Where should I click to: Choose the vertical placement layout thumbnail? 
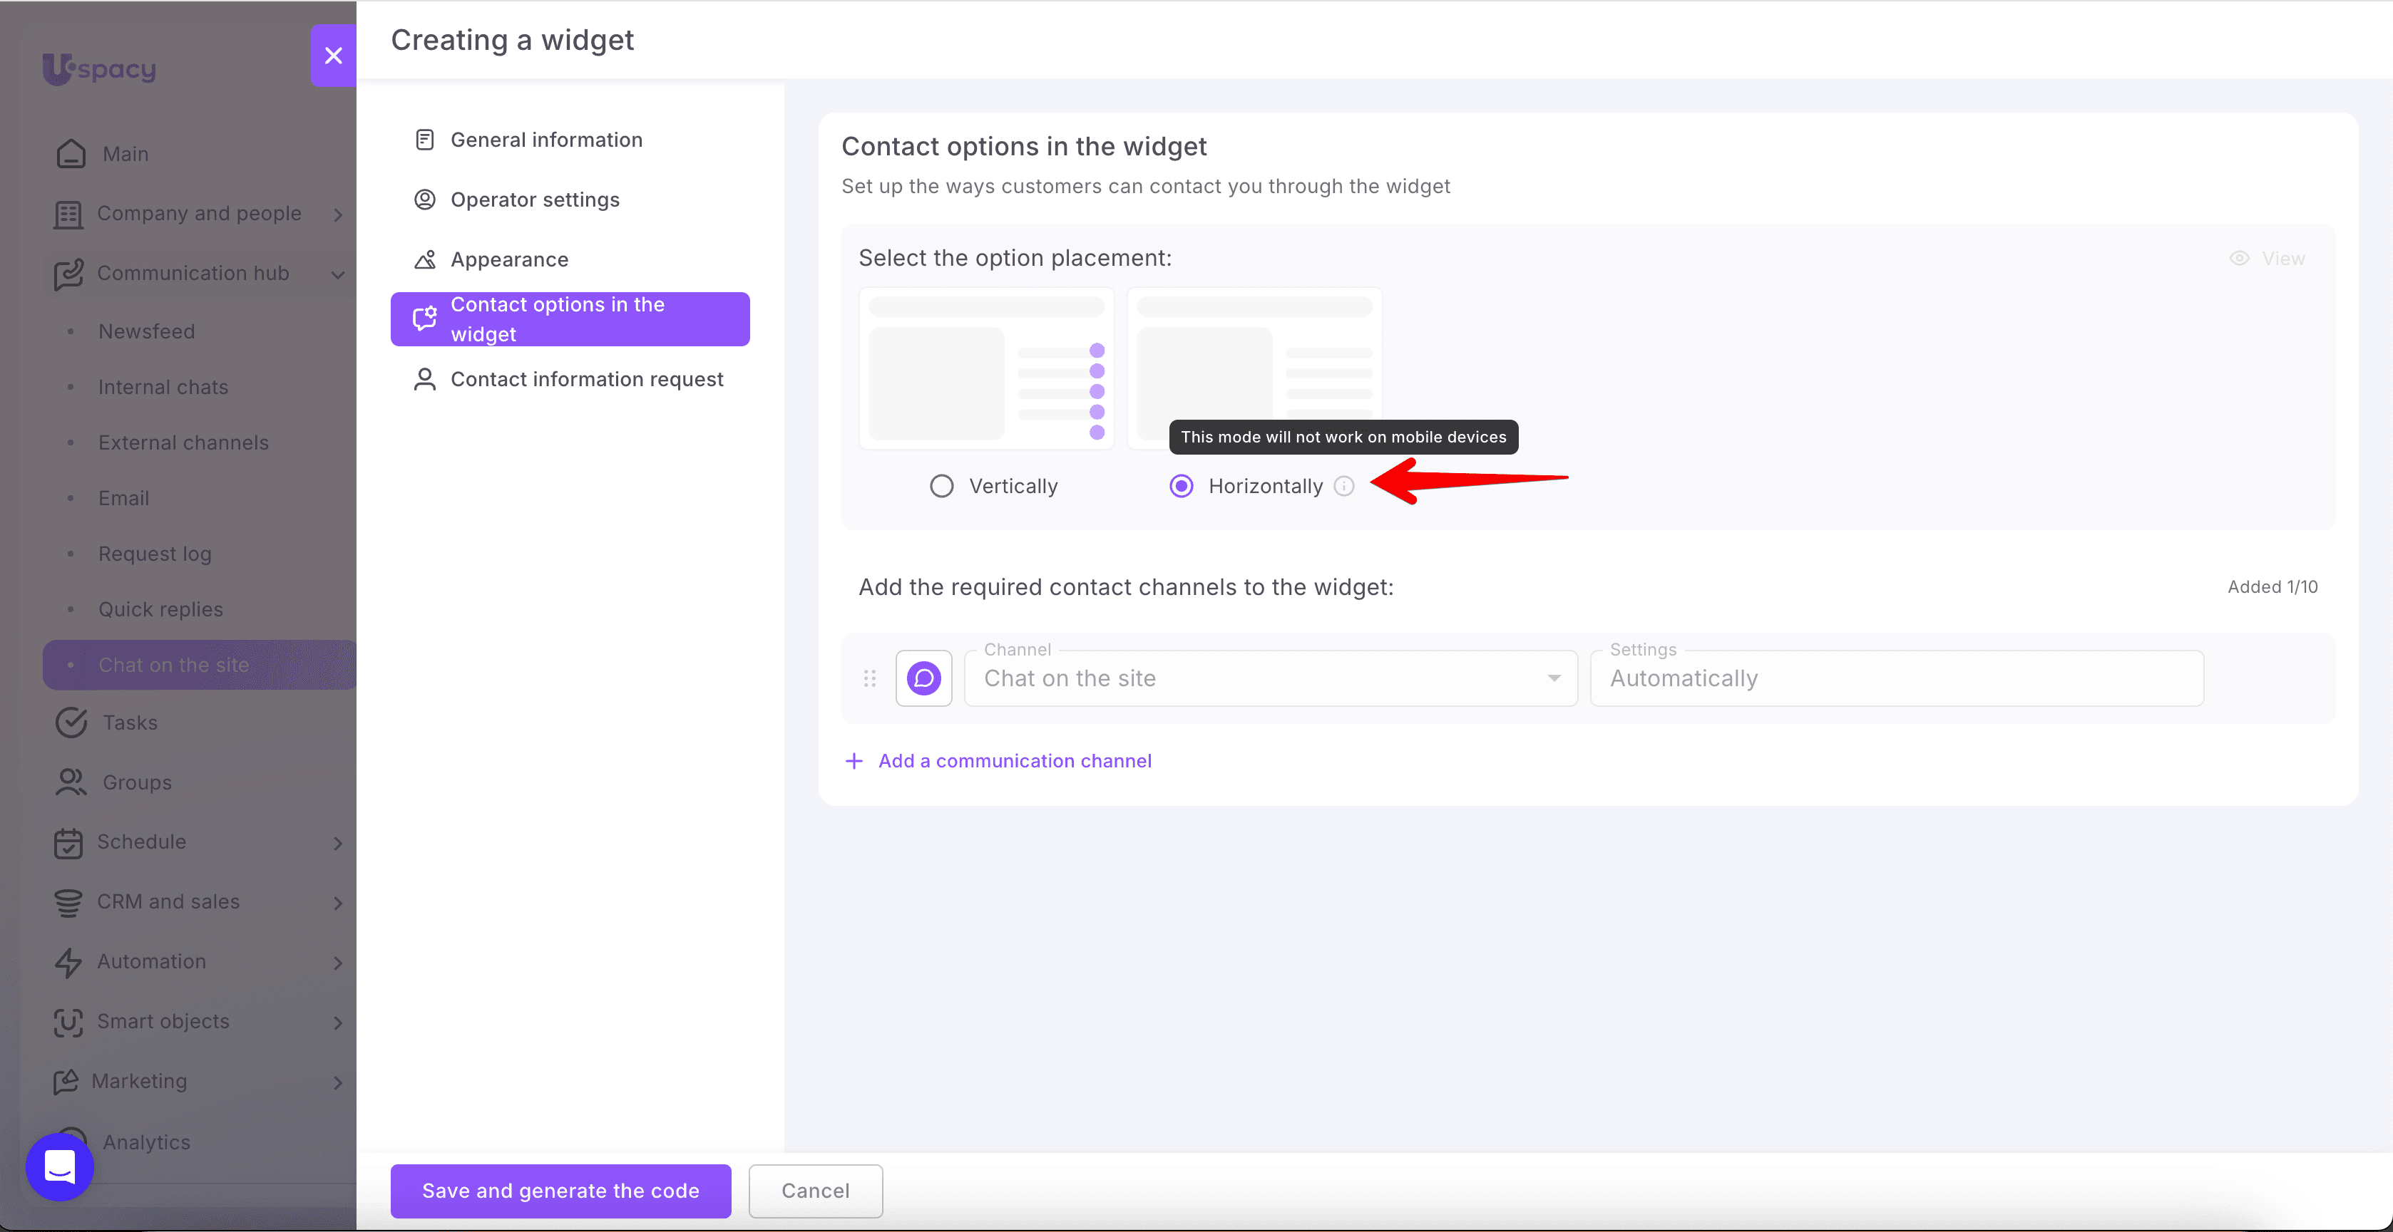[x=985, y=368]
